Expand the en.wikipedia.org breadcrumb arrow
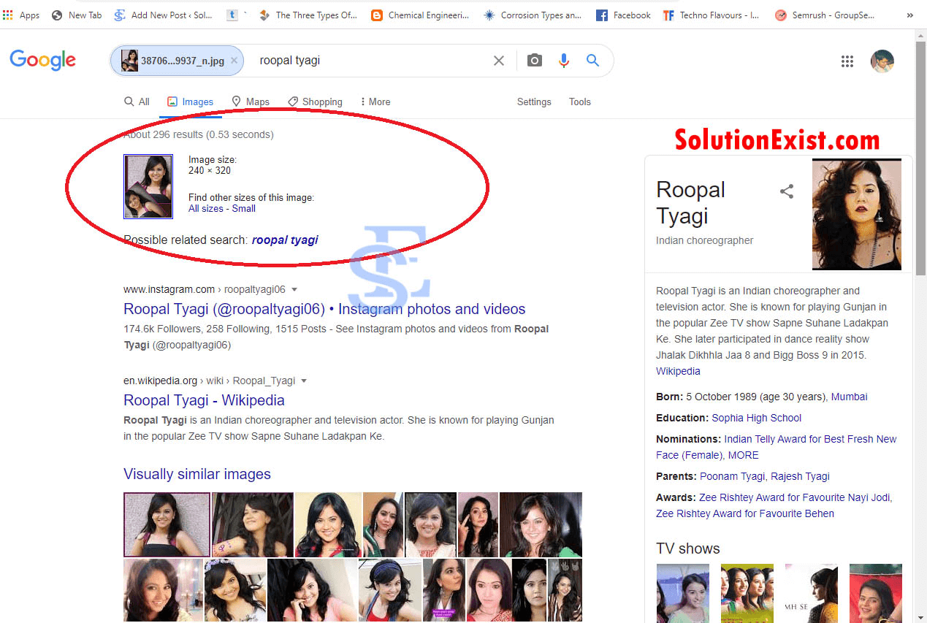Screen dimensions: 927x623 [x=304, y=381]
